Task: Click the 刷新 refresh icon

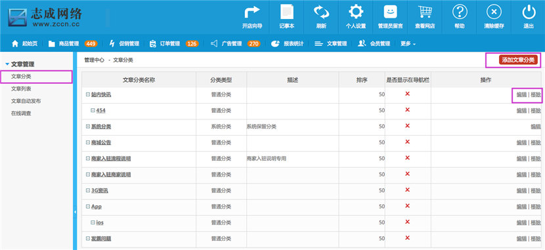Action: pos(321,12)
